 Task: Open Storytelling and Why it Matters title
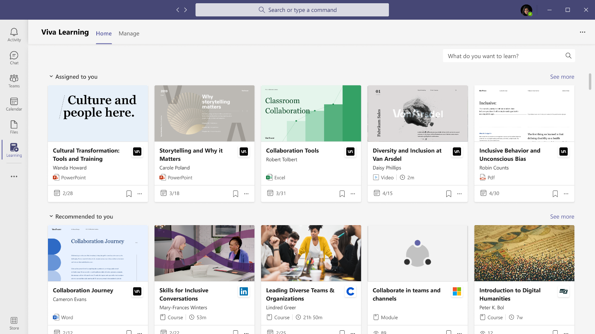click(x=191, y=155)
